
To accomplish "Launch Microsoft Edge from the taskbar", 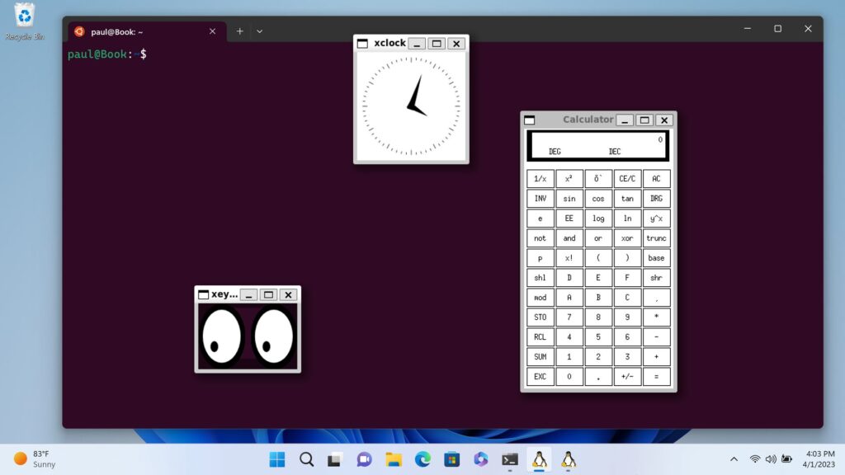I will coord(422,459).
